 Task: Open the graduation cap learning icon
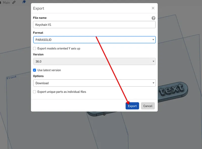[24, 2]
